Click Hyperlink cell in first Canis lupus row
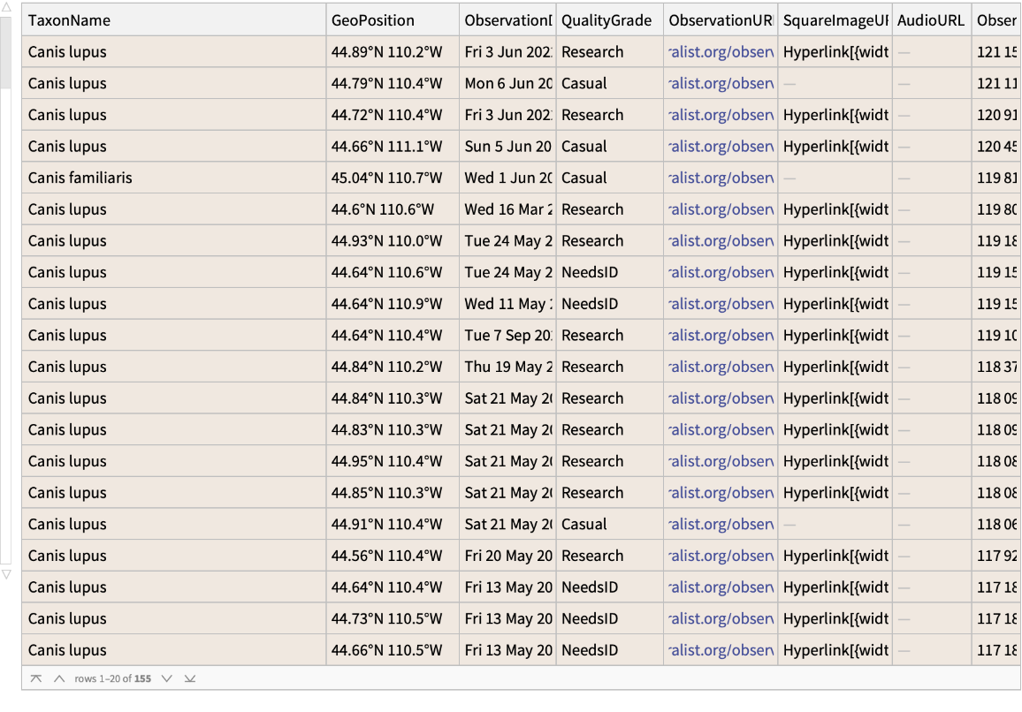1022x712 pixels. [x=835, y=52]
